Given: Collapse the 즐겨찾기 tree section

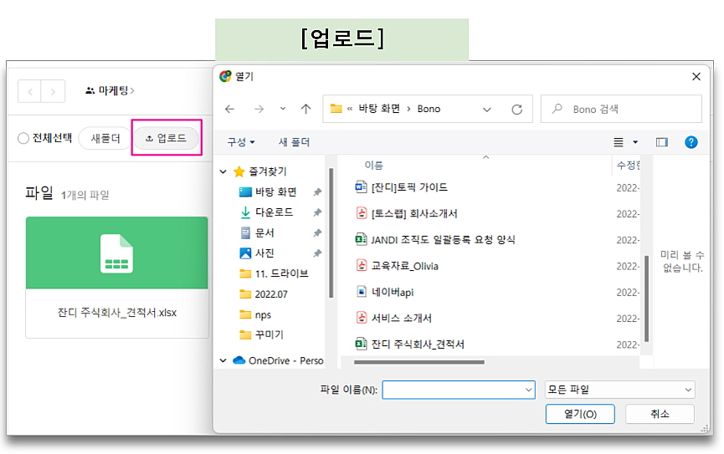Looking at the screenshot, I should click(223, 171).
